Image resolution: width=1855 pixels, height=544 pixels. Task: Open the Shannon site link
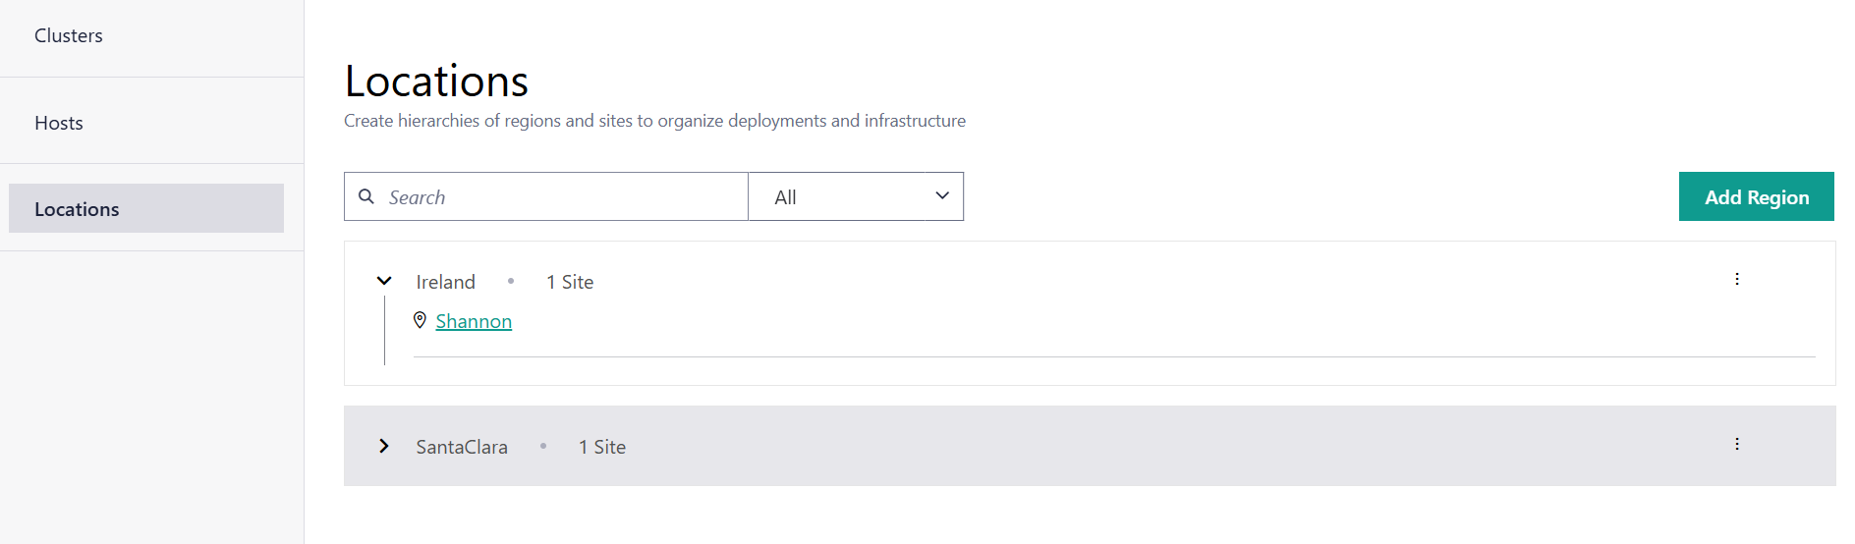pos(474,322)
